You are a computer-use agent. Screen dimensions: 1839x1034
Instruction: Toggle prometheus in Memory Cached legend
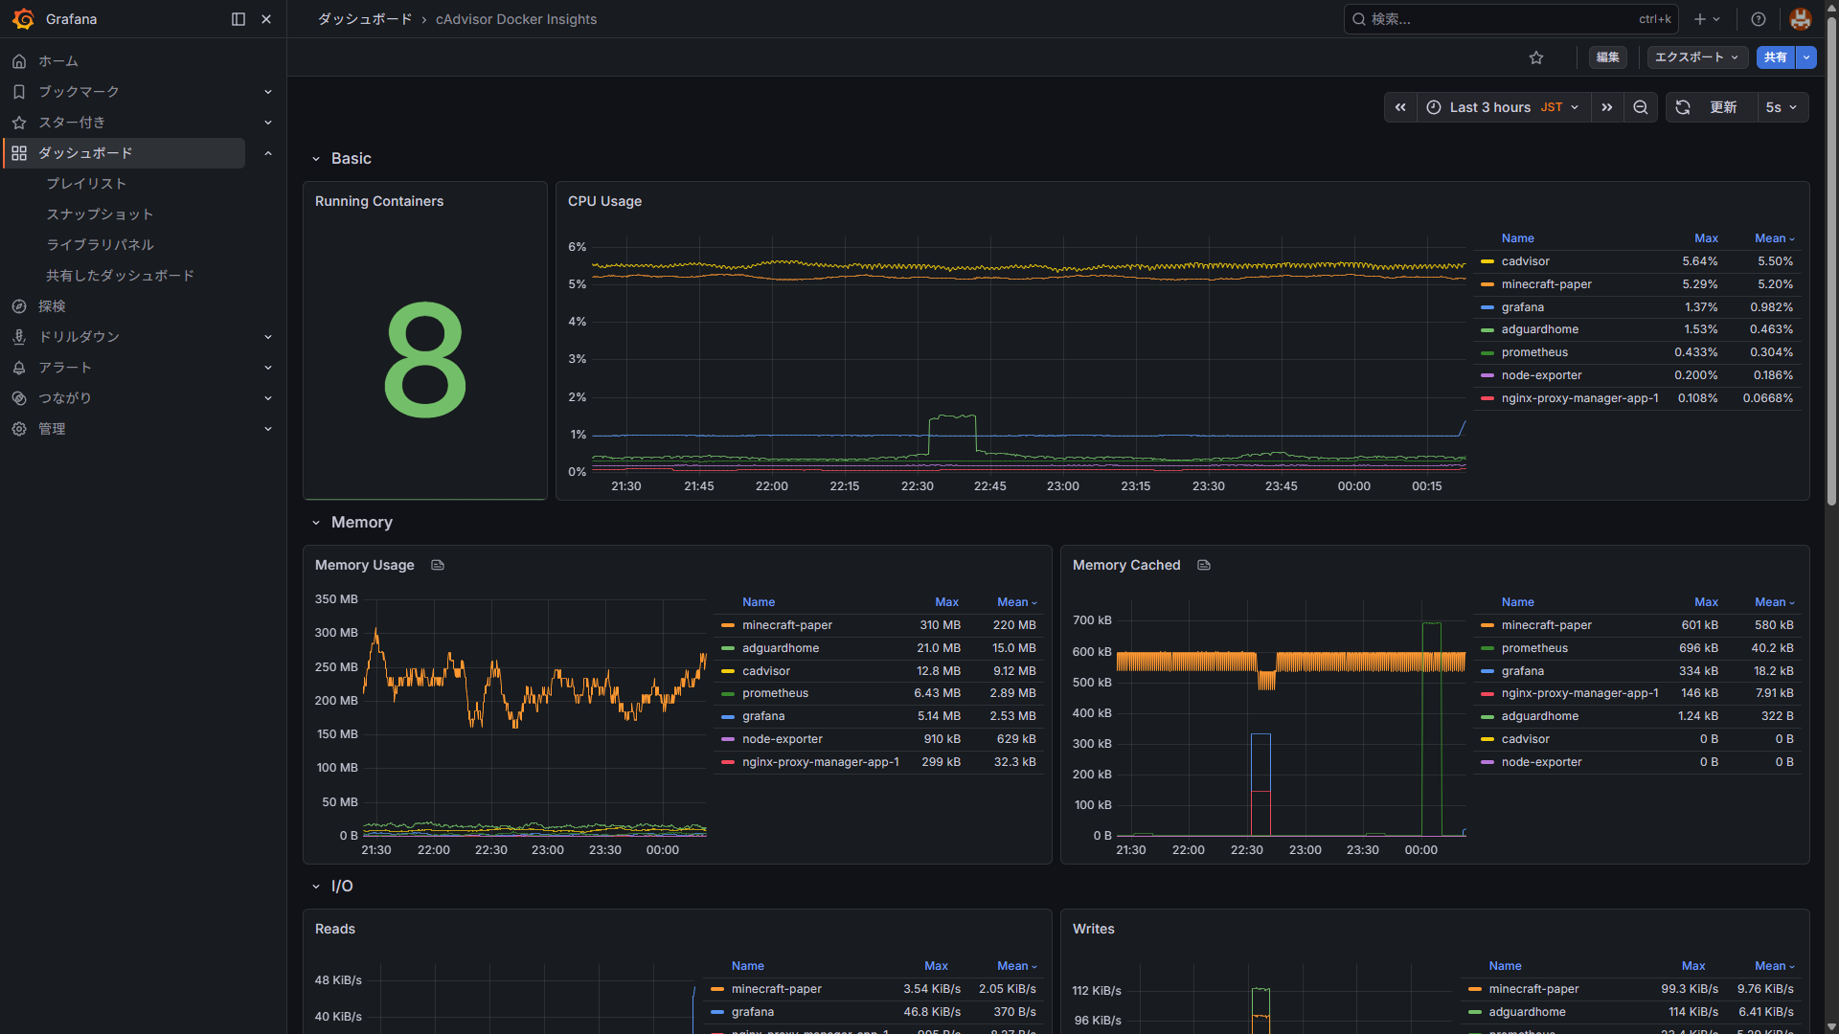pos(1534,648)
